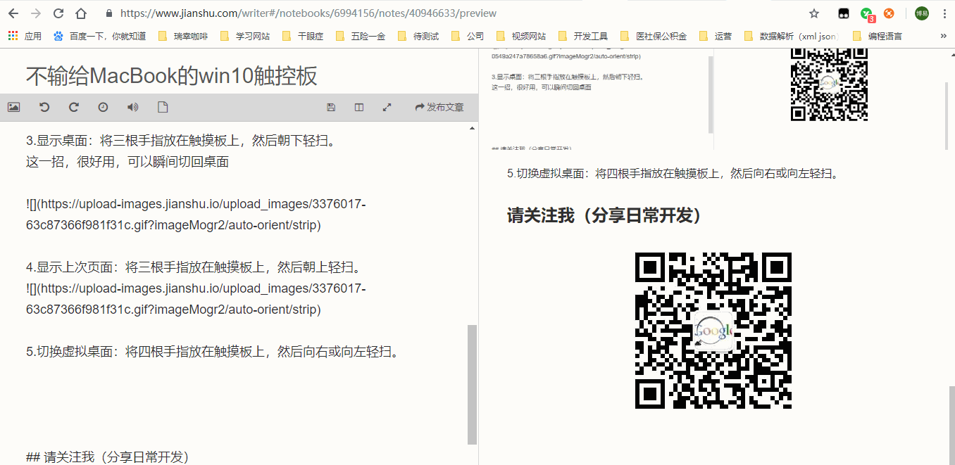
Task: Click the line 这一招，很好用 in the editor
Action: coord(127,162)
